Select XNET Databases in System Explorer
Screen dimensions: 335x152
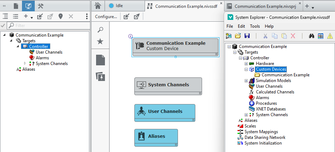click(x=271, y=109)
